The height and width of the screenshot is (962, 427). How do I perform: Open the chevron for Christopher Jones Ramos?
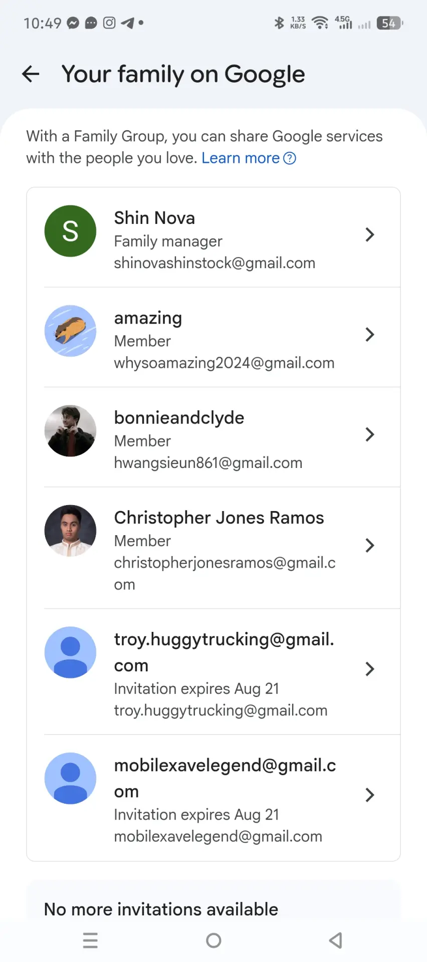(x=370, y=545)
